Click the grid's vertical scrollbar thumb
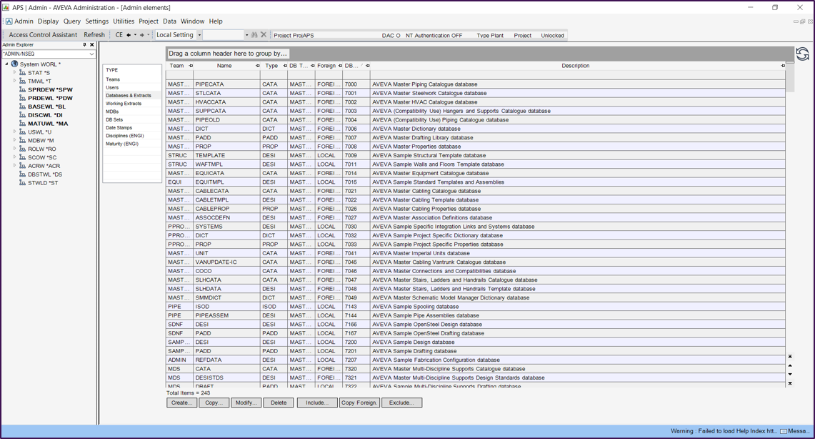Screen dimensions: 815x439 (790, 77)
